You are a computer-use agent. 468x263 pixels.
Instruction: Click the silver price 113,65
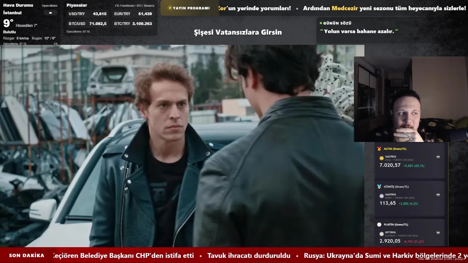[x=388, y=203]
